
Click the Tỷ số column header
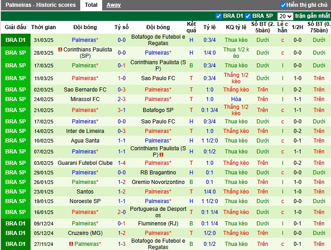coord(122,27)
